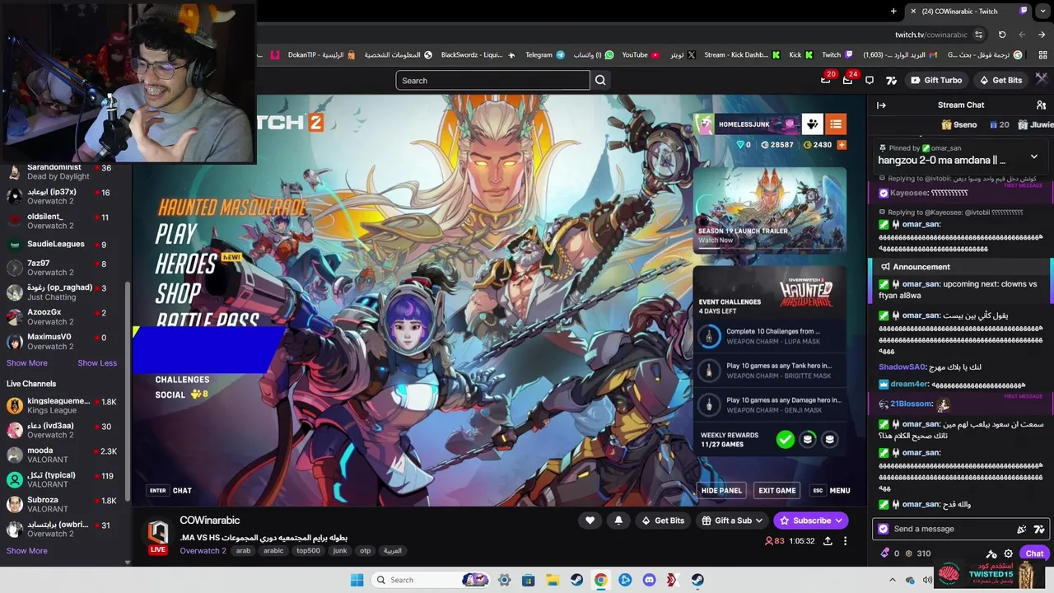Click the moderator sword icon near Chat
Screen dimensions: 1054x593
point(991,553)
